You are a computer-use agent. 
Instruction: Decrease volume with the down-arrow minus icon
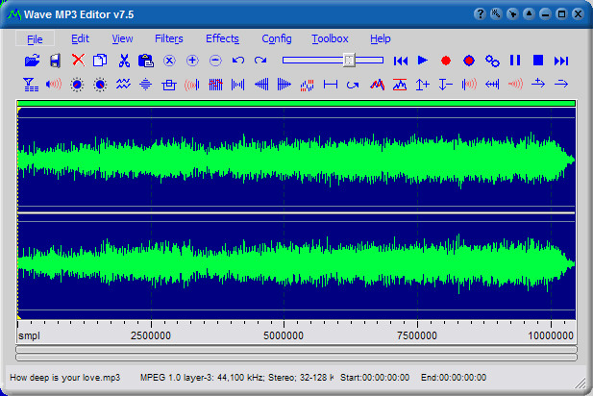446,84
